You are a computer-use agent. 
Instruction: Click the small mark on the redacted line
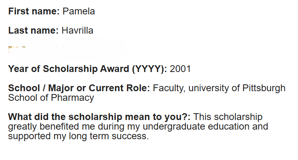click(17, 48)
